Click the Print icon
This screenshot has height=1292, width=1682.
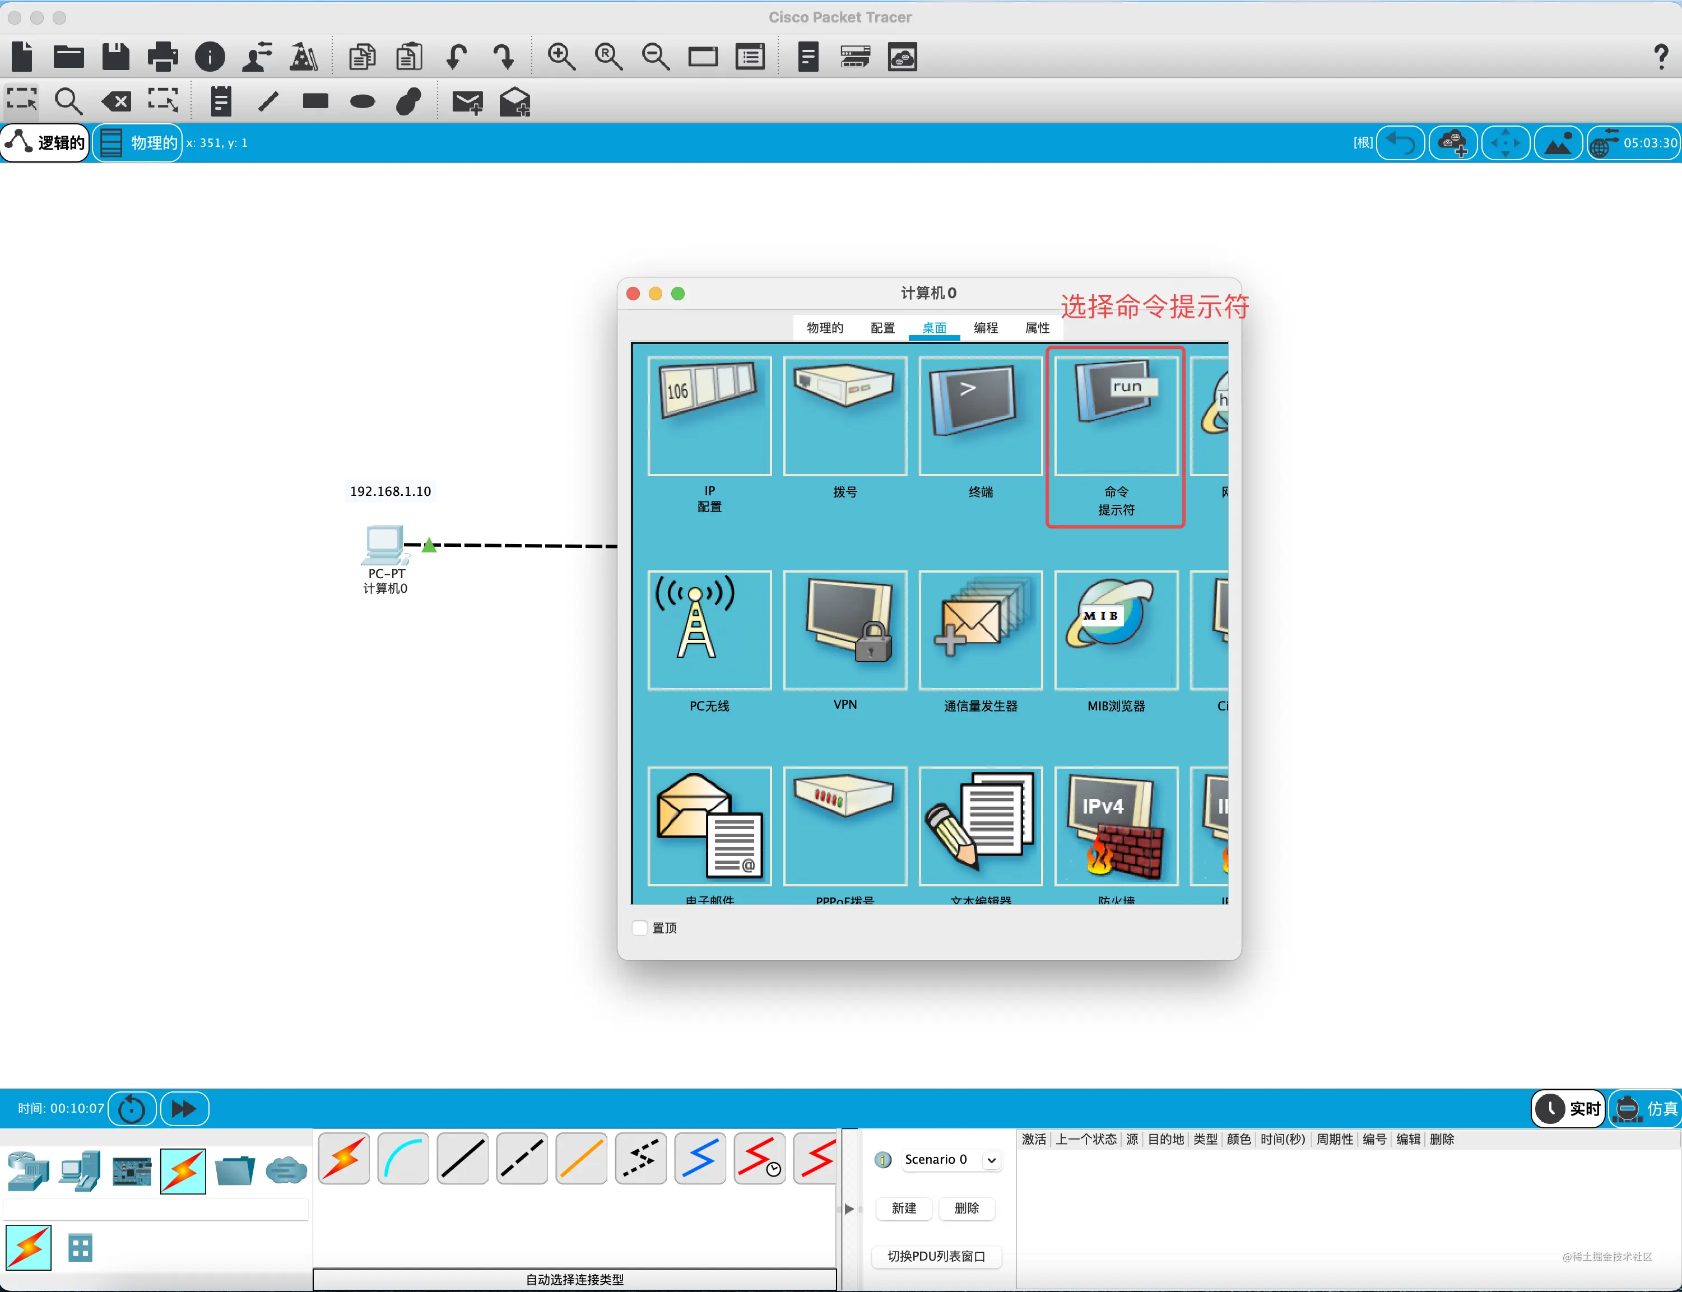click(x=162, y=56)
